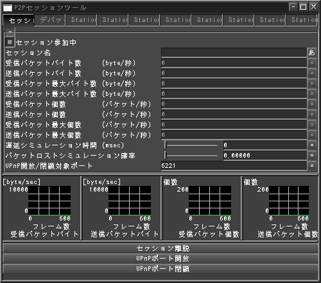
Task: Click the 遅延シミュレーション時間 value field showing 0
Action: click(265, 145)
